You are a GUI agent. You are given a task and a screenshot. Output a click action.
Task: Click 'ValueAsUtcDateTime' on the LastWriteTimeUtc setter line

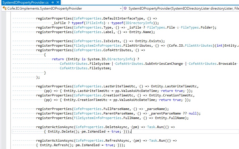pos(139,91)
